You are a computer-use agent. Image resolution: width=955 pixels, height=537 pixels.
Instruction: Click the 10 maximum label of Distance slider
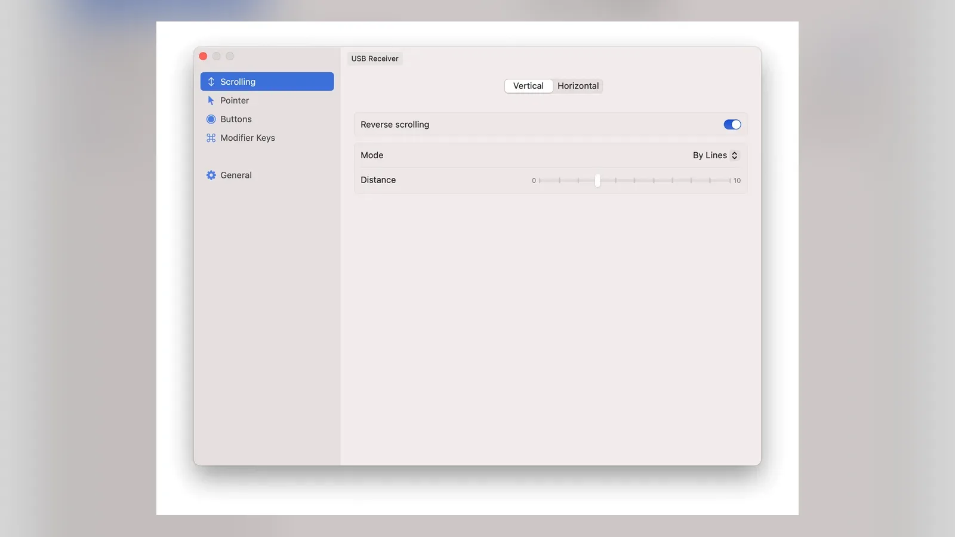click(x=737, y=181)
